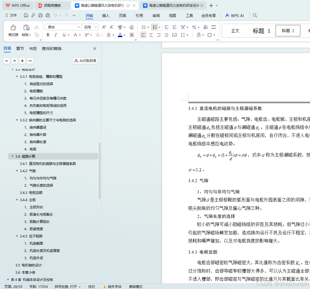Click the down arrow in outline pane

click(7, 61)
